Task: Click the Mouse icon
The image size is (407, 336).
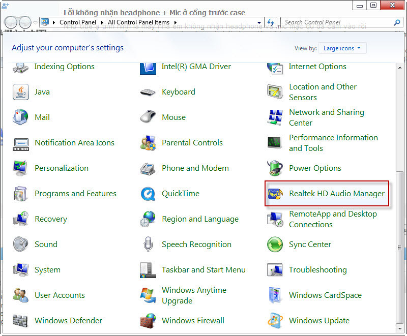Action: point(148,117)
